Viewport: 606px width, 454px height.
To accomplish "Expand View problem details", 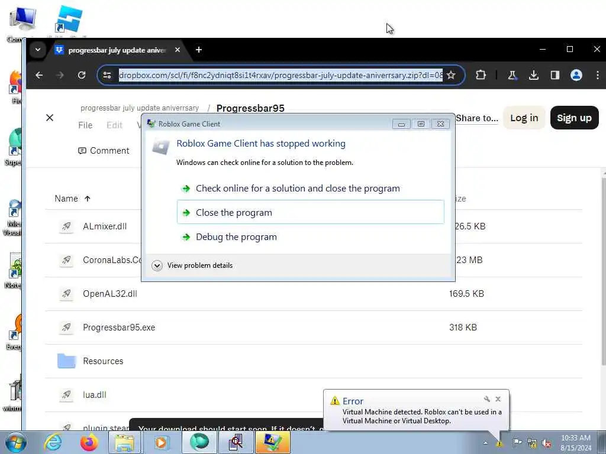I will [192, 265].
